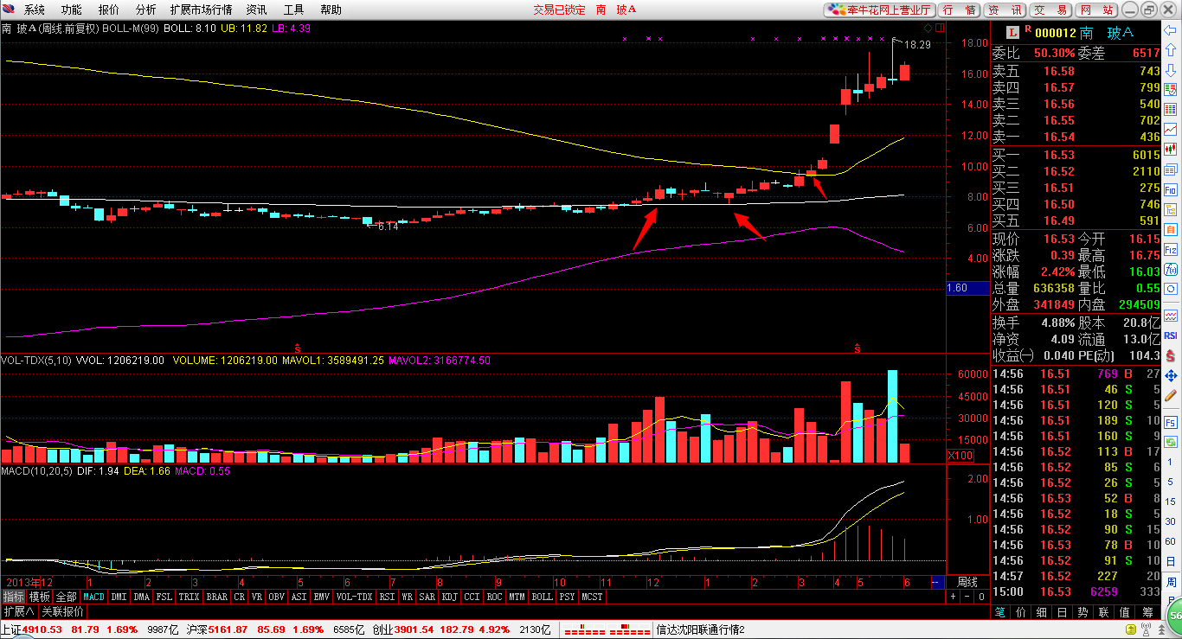Open the intraday line chart icon
Viewport: 1182px width, 639px height.
click(x=1171, y=129)
